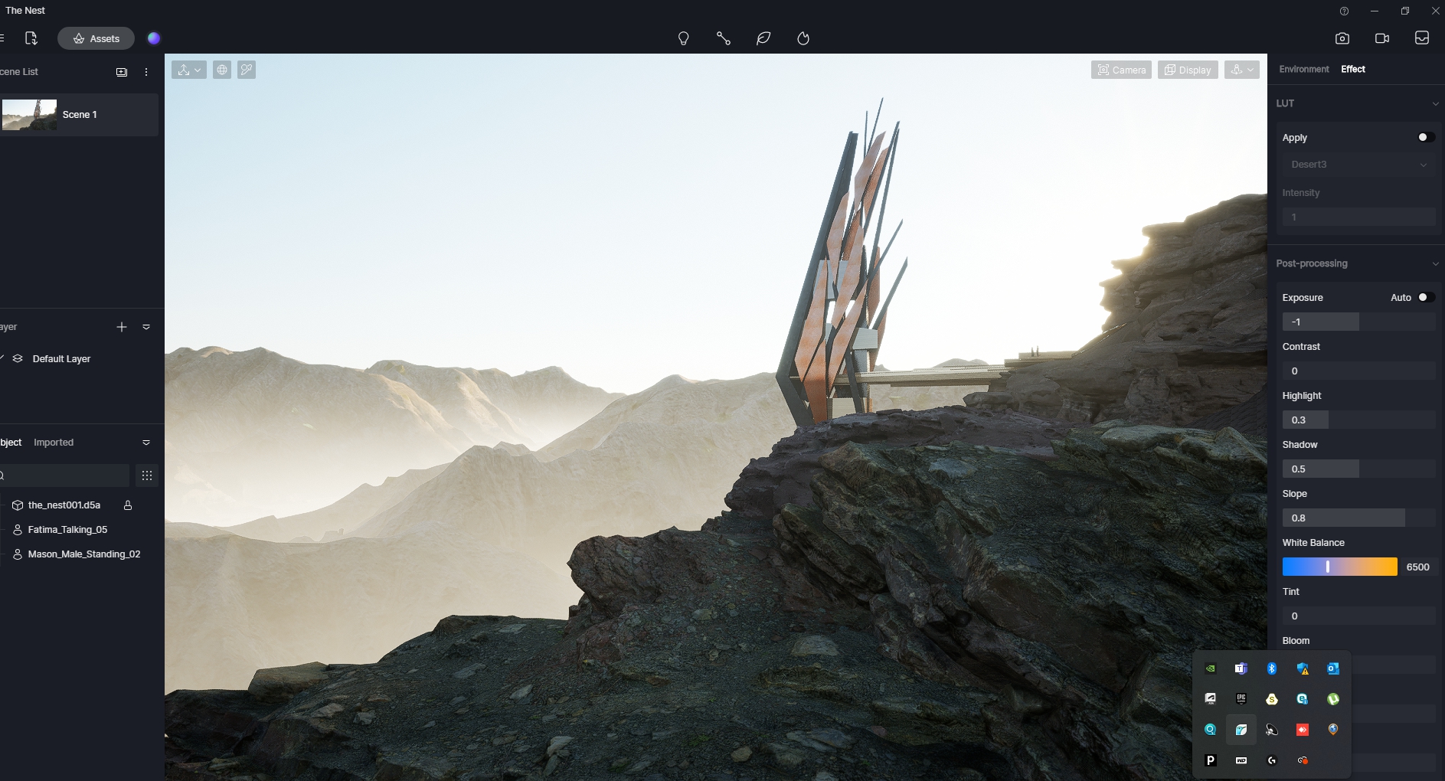This screenshot has width=1445, height=781.
Task: Collapse the Post-processing section
Action: coord(1434,263)
